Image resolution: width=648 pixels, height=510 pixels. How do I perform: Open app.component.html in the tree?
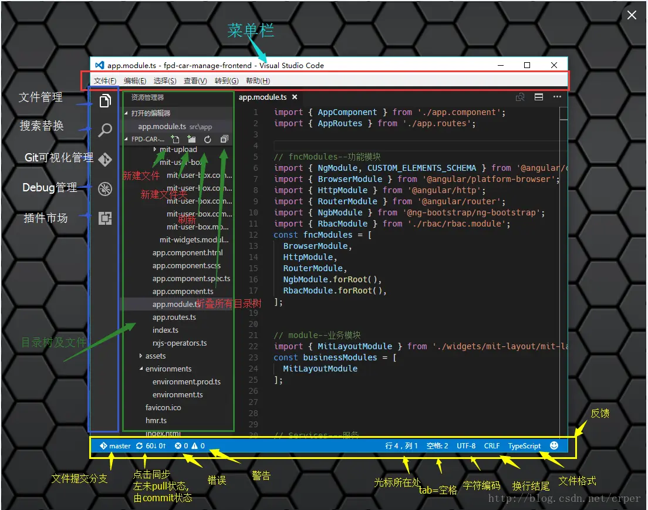pyautogui.click(x=188, y=252)
